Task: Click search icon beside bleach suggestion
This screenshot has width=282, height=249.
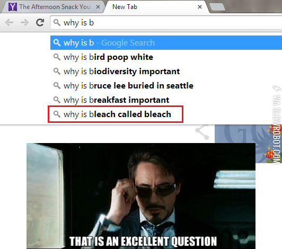Action: coord(57,114)
